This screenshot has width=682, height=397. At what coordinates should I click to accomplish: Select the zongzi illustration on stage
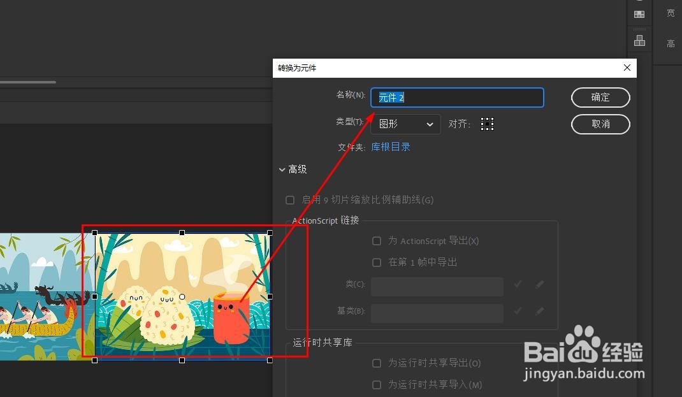pos(182,296)
